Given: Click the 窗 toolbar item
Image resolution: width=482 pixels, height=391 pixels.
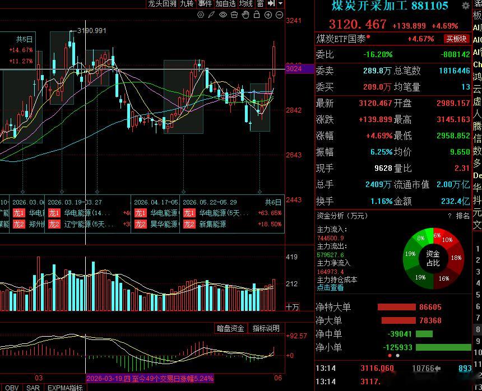Looking at the screenshot, I should click(261, 3).
